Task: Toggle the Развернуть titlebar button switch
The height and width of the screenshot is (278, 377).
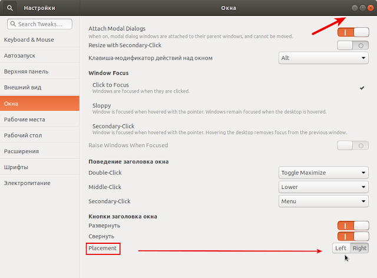Action: click(353, 226)
